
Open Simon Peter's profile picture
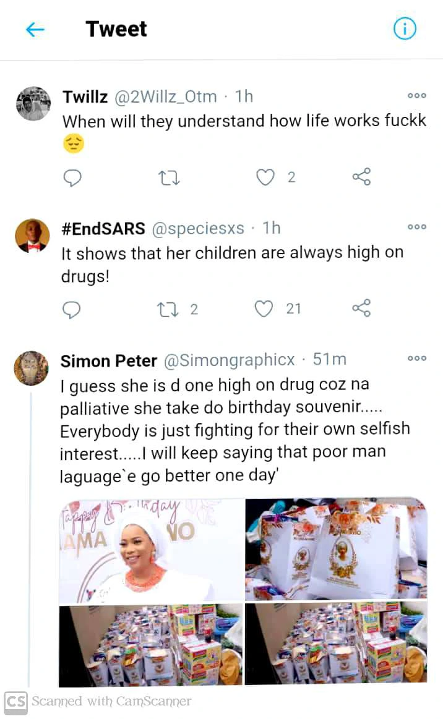31,368
